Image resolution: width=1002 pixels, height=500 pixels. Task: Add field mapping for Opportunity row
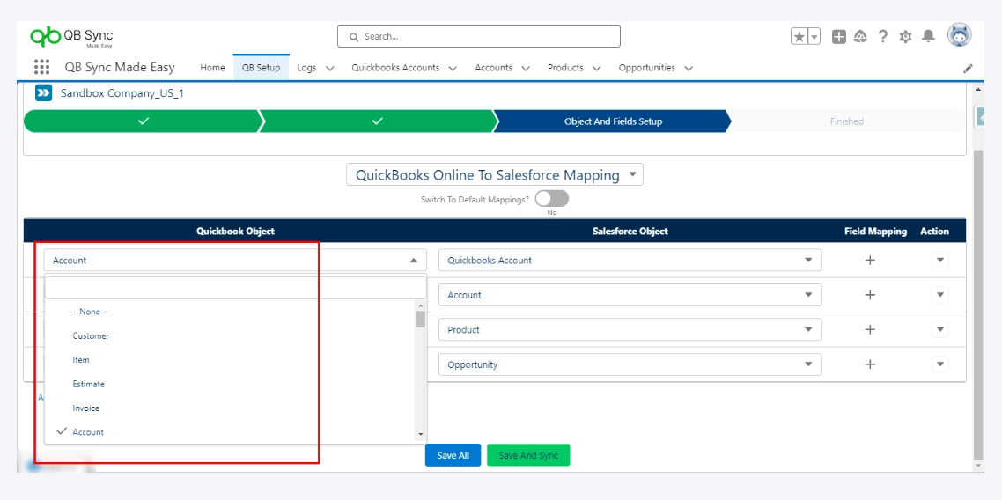point(870,364)
